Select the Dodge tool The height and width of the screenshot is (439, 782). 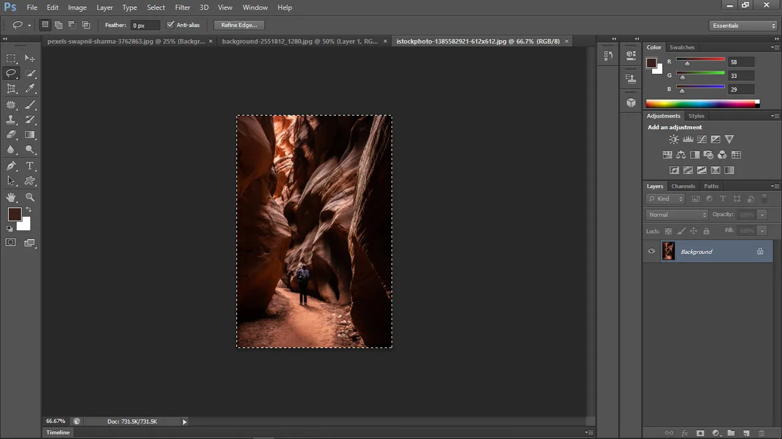(x=30, y=150)
